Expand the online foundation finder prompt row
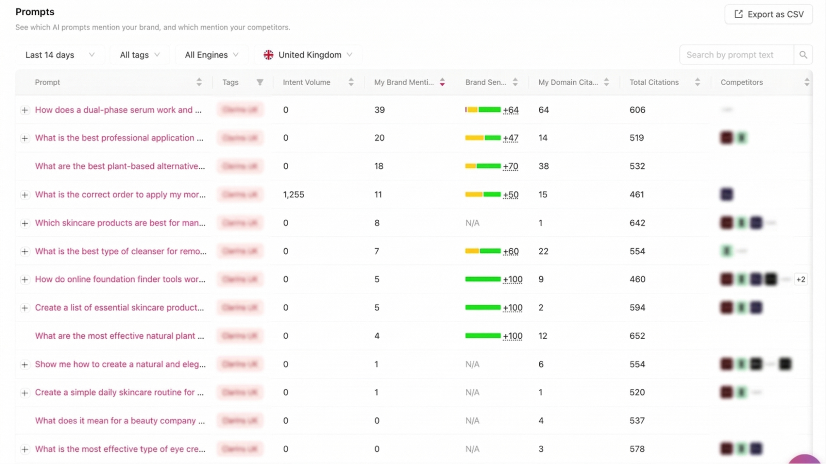 click(25, 280)
